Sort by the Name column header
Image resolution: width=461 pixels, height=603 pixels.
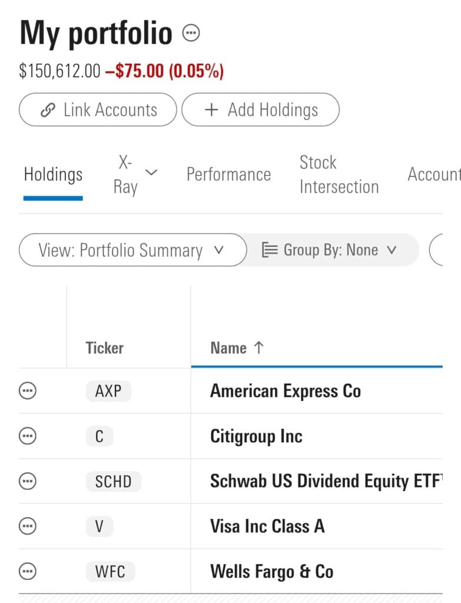click(x=237, y=348)
